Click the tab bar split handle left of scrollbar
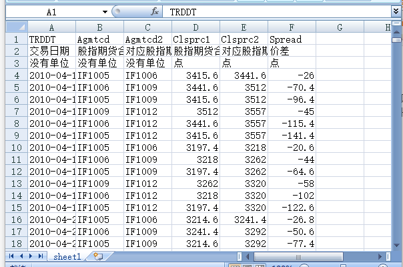Screen dimensions: 403x267 point(240,256)
